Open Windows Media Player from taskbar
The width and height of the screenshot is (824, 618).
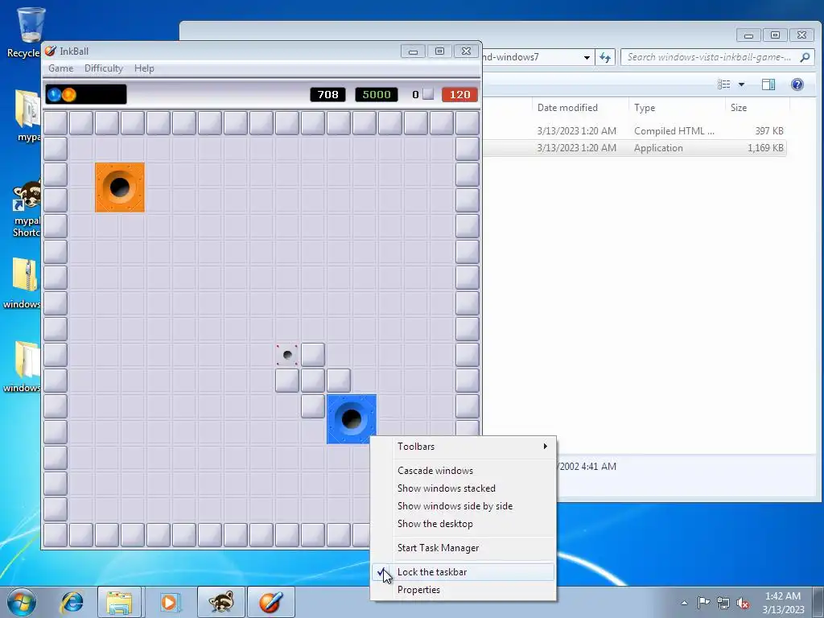169,602
